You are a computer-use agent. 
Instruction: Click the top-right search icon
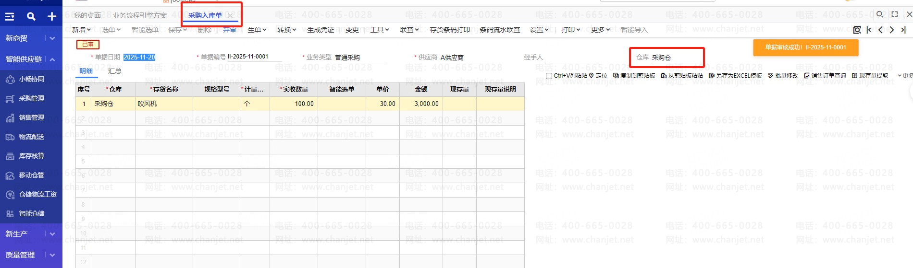[880, 14]
